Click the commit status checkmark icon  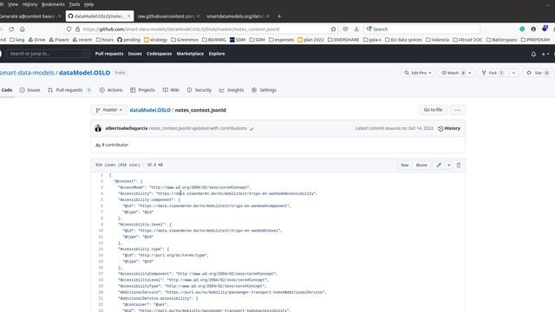(x=251, y=129)
